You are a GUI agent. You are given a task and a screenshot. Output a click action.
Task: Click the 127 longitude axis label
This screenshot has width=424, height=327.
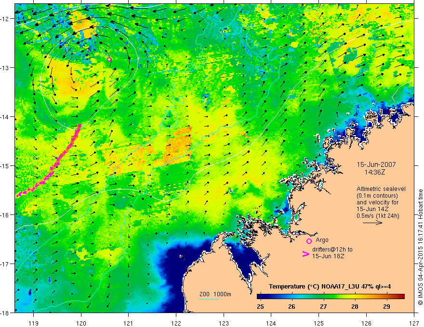[x=414, y=323]
